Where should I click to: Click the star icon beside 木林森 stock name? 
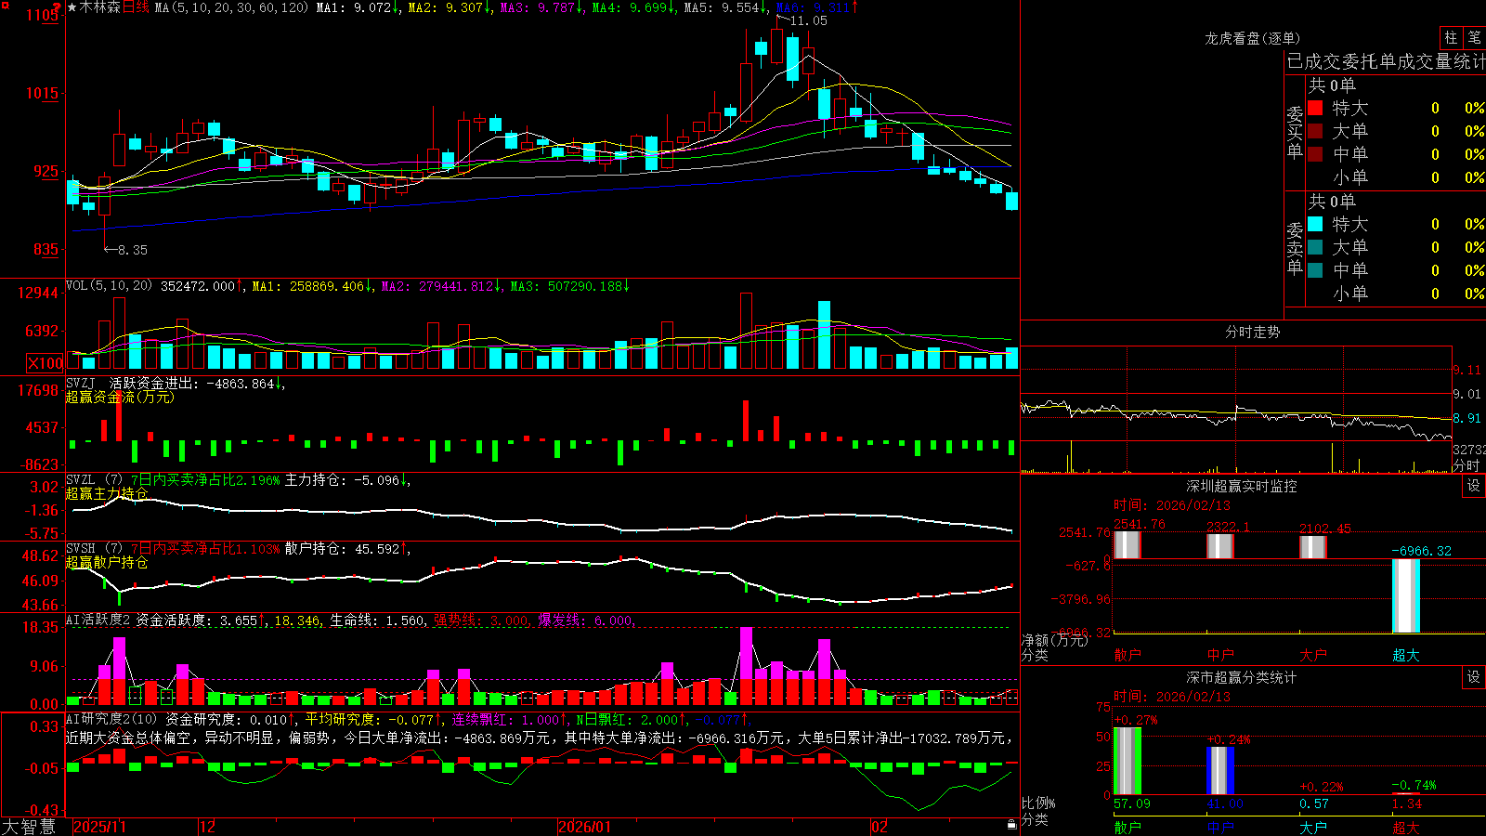[72, 7]
